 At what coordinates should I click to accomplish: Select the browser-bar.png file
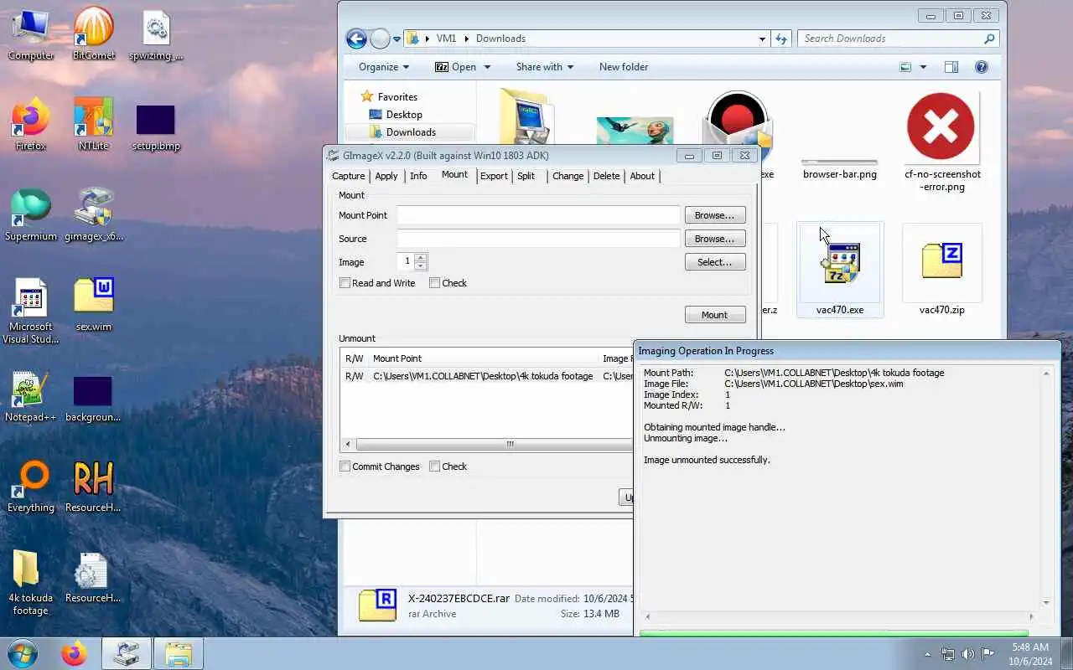(x=840, y=169)
